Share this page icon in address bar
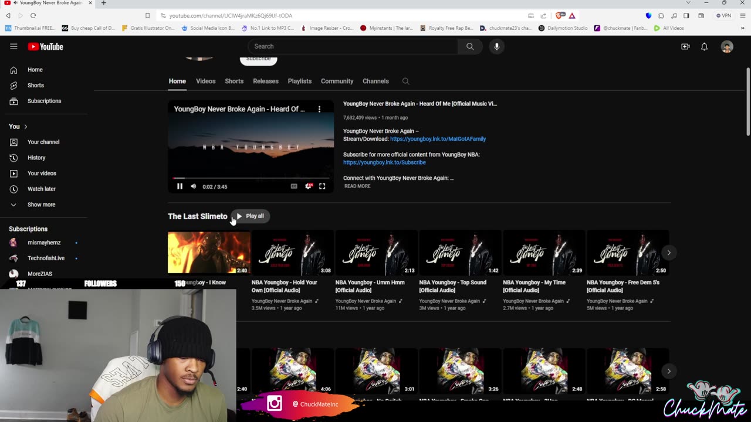The height and width of the screenshot is (422, 751). [x=543, y=16]
